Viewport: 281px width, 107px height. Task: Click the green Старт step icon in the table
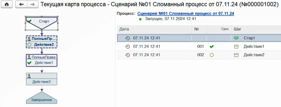coord(236,38)
